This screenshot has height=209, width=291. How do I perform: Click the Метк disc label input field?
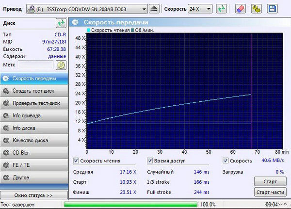click(35, 65)
